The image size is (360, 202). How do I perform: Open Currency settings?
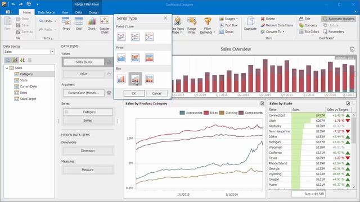coord(308,25)
